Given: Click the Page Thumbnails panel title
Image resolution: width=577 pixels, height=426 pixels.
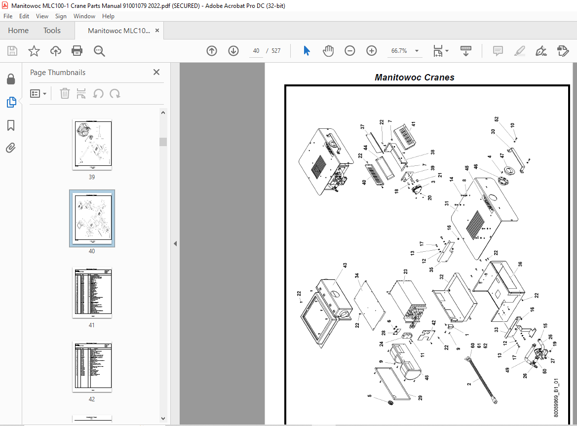Looking at the screenshot, I should tap(58, 73).
